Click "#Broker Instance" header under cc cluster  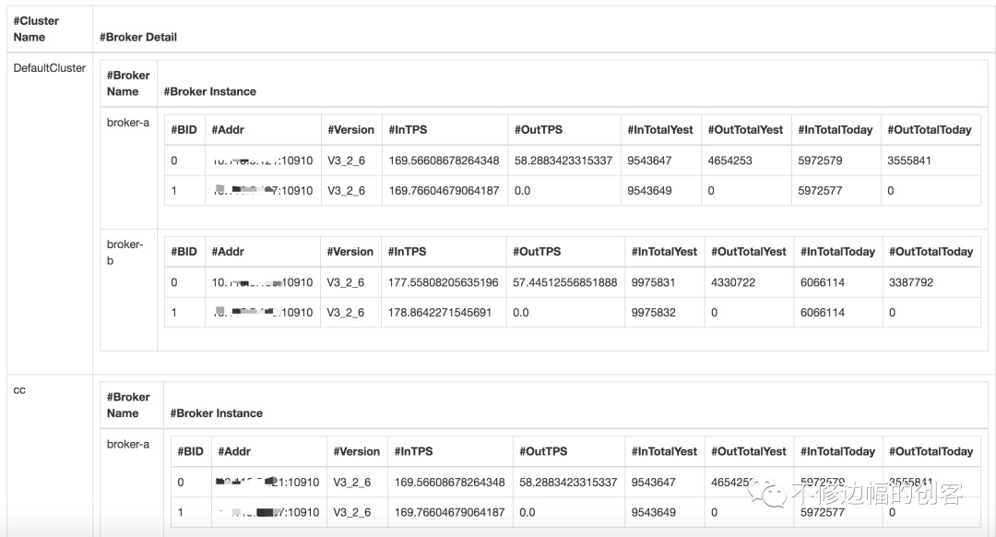(216, 413)
